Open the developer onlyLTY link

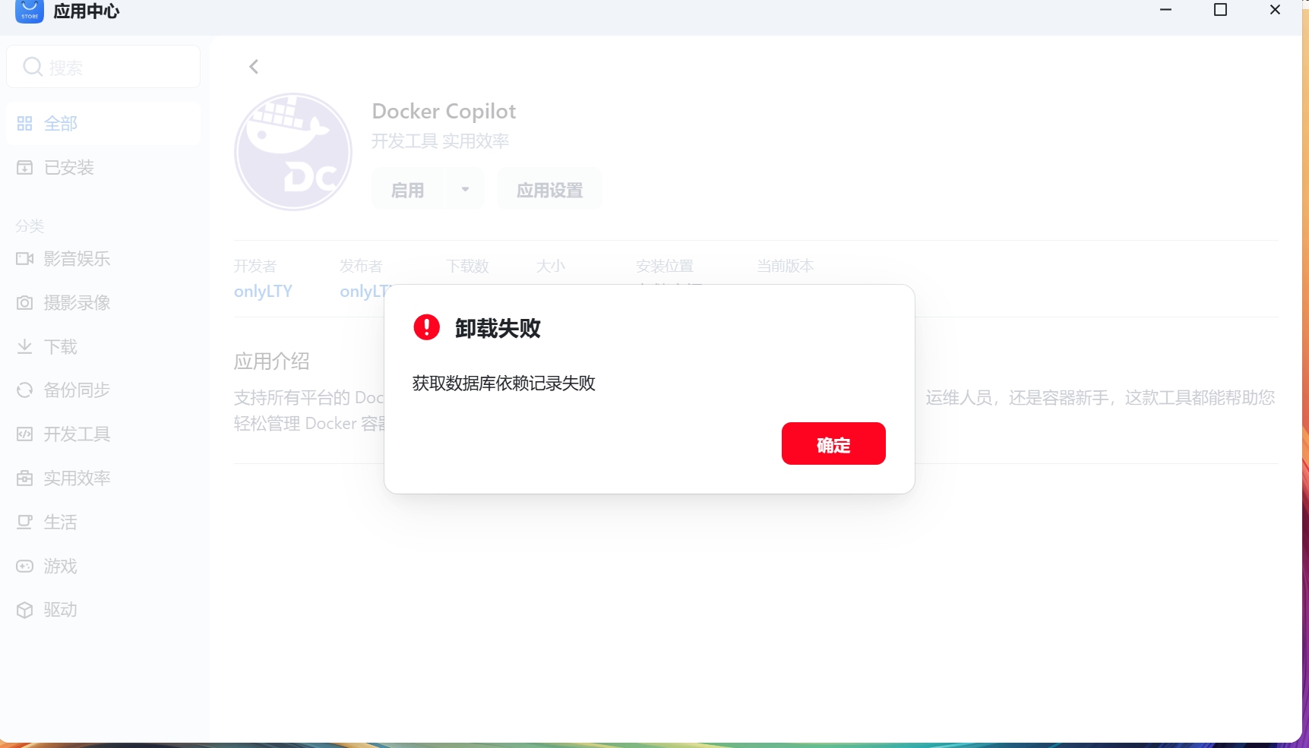pyautogui.click(x=263, y=291)
